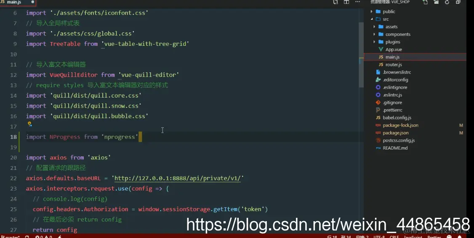This screenshot has width=474, height=238.
Task: Expand the assets folder arrow
Action: click(x=374, y=26)
